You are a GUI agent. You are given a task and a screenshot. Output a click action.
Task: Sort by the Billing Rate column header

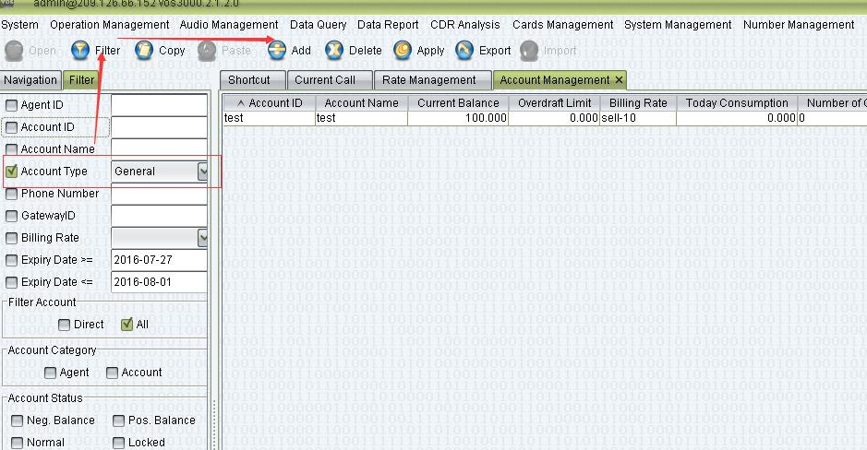(638, 103)
